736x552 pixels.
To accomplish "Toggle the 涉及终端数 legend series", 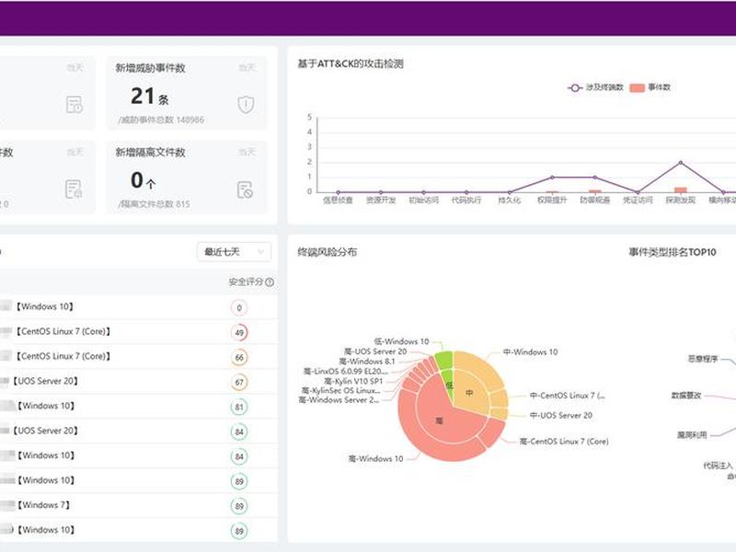I will [595, 87].
